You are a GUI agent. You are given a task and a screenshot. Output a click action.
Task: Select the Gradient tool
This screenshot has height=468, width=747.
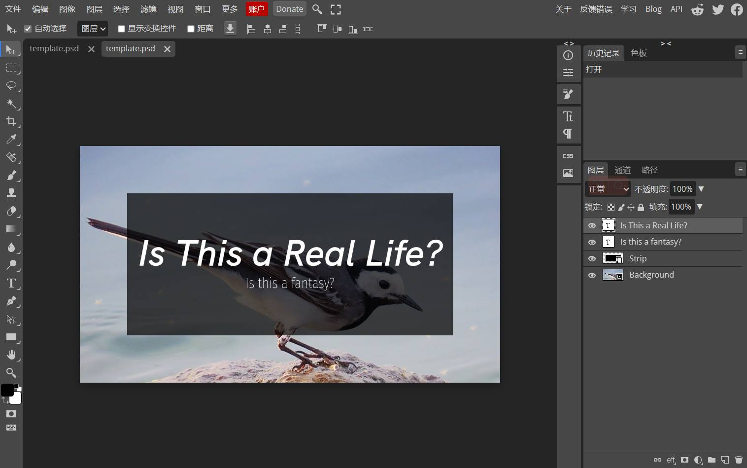[11, 229]
